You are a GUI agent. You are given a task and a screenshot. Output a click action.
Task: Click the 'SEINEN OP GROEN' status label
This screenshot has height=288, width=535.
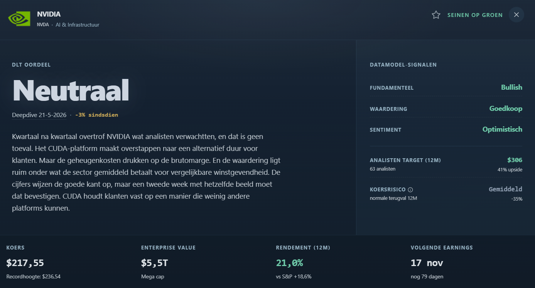(475, 15)
